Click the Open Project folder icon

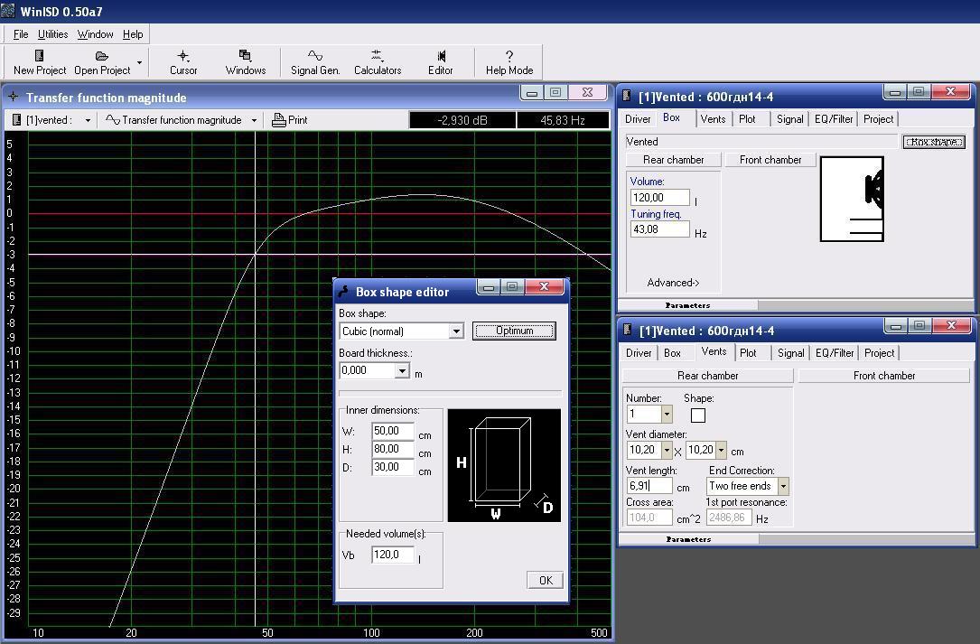(x=102, y=57)
